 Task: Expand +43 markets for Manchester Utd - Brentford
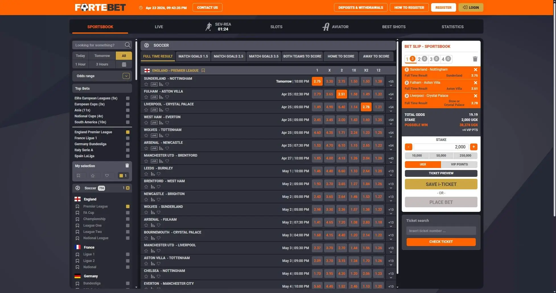(391, 160)
